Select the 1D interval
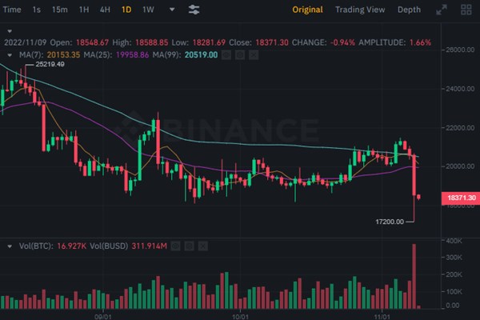This screenshot has width=480, height=320. (x=126, y=10)
